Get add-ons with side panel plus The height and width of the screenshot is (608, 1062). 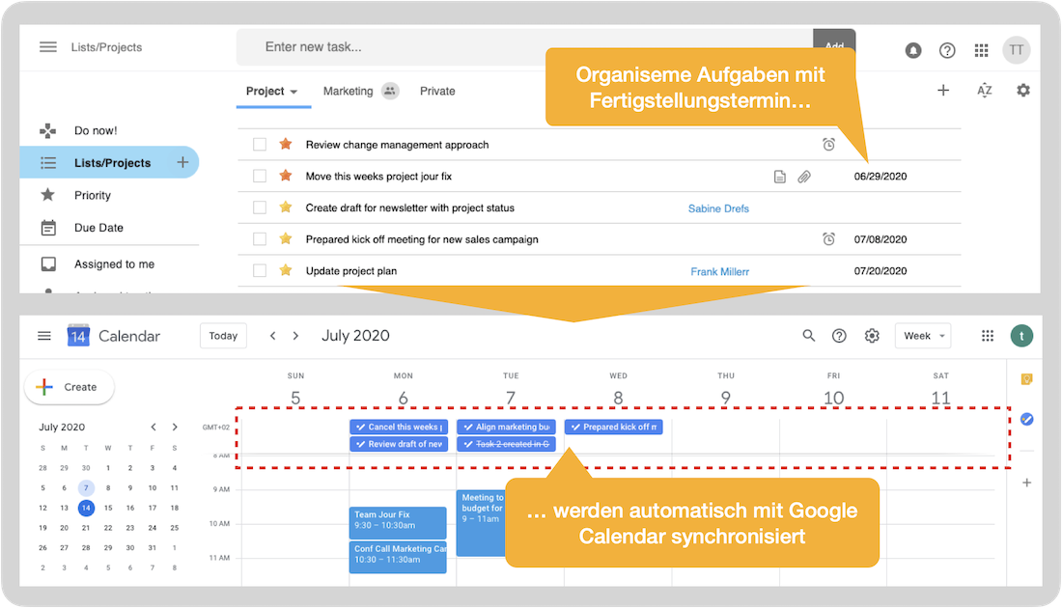pos(1027,483)
